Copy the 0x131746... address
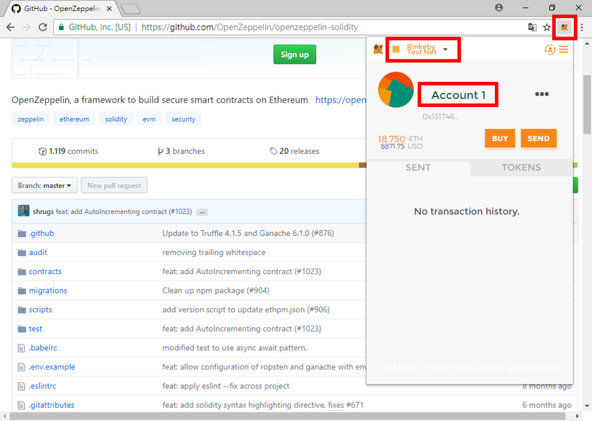The width and height of the screenshot is (592, 421). click(440, 116)
